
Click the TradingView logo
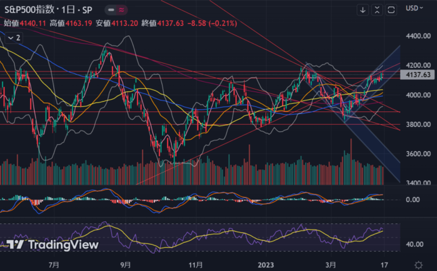(x=53, y=245)
